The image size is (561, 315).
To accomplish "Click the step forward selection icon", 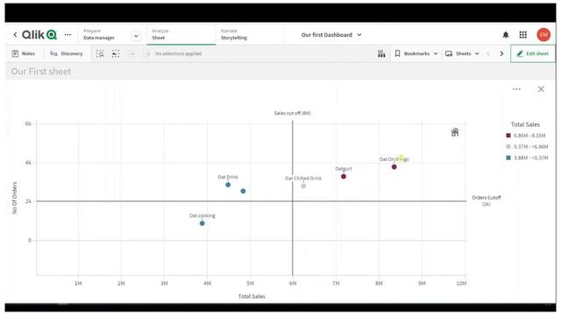I will (x=131, y=53).
